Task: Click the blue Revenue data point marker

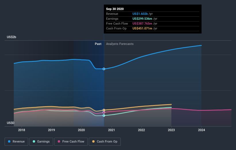Action: [104, 69]
